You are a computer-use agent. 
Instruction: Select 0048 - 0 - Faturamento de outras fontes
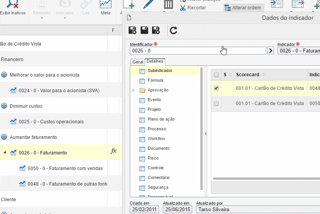[67, 184]
